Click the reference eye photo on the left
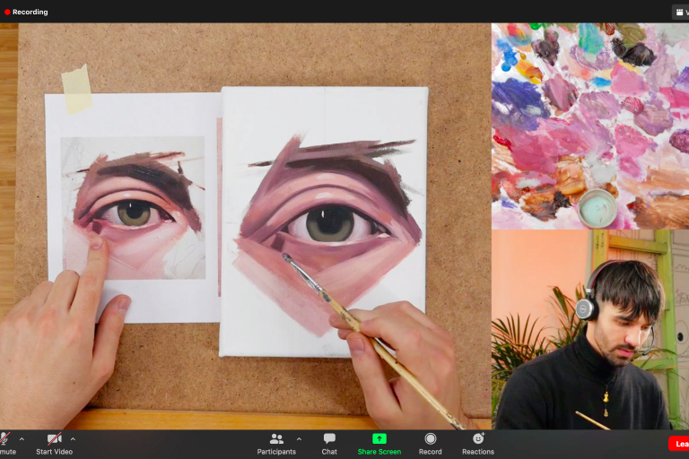This screenshot has width=689, height=459. [x=133, y=209]
